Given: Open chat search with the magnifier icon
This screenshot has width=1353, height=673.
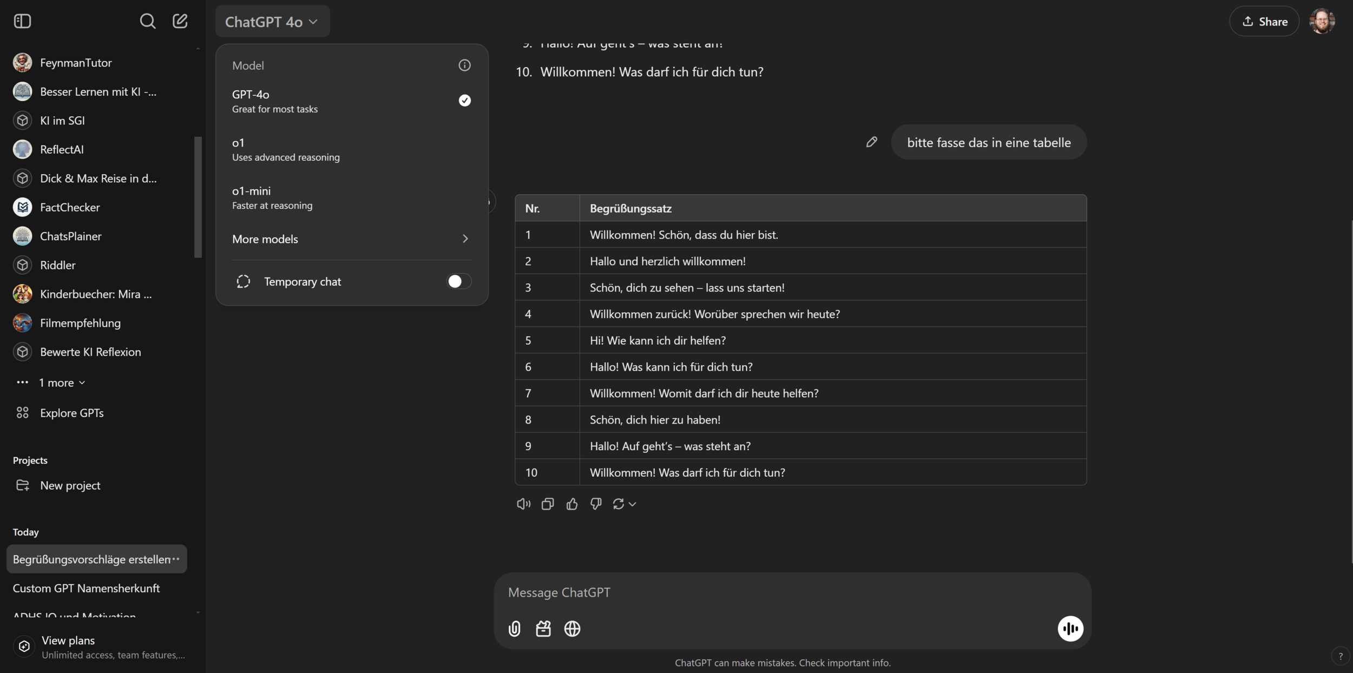Looking at the screenshot, I should 147,21.
